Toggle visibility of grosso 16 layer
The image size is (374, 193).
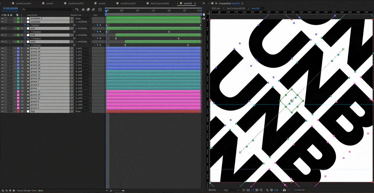point(2,71)
